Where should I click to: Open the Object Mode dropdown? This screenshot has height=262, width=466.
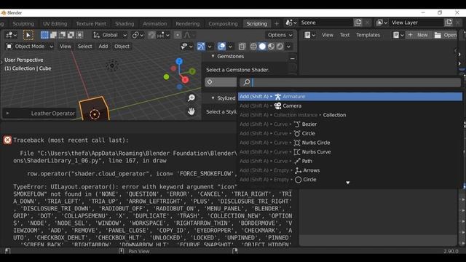click(30, 47)
